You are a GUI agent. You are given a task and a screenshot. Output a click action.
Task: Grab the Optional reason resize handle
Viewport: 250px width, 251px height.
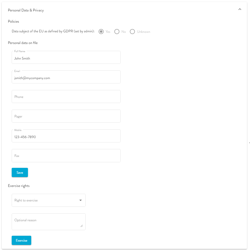[x=82, y=226]
